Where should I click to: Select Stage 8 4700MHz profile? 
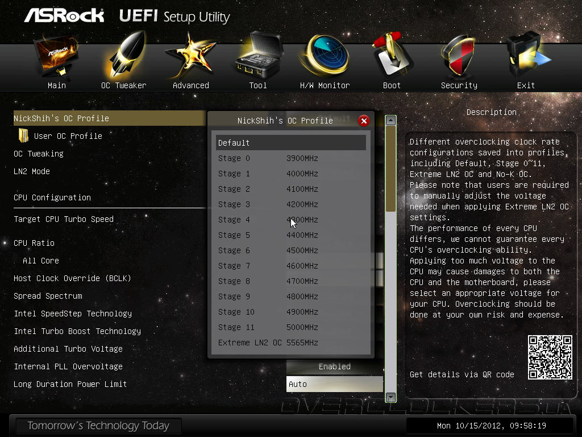[291, 281]
